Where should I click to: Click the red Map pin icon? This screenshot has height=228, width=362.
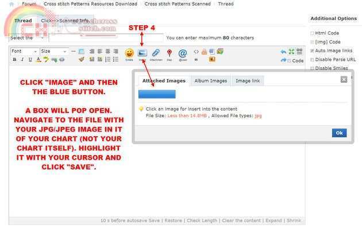coord(170,53)
